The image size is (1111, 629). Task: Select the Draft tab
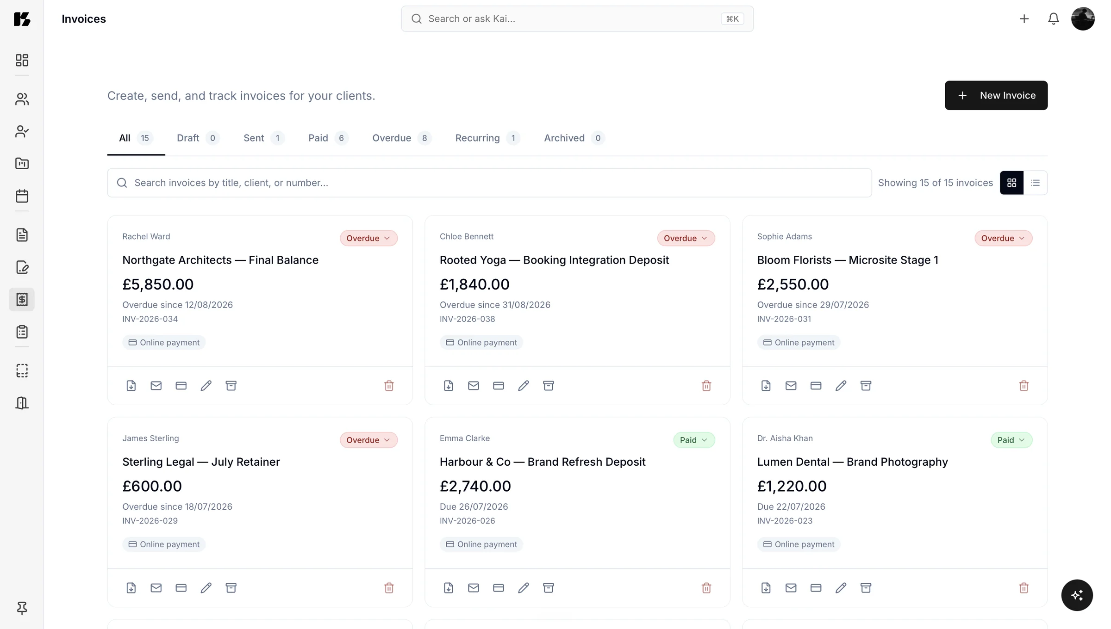pyautogui.click(x=198, y=138)
